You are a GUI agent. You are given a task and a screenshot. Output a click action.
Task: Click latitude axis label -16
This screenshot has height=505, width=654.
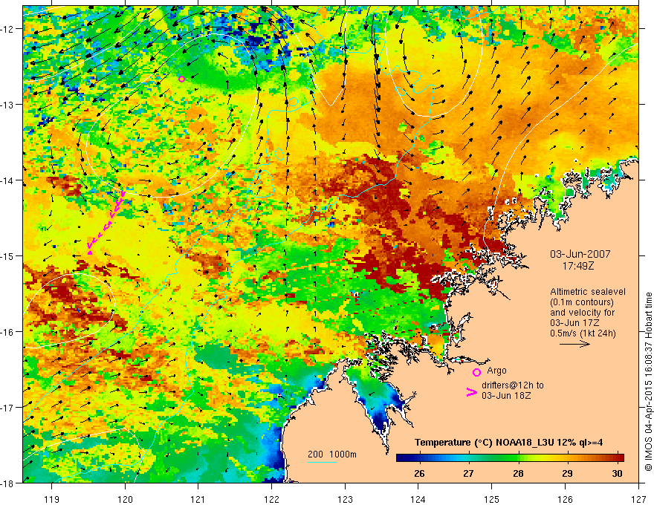(x=8, y=332)
